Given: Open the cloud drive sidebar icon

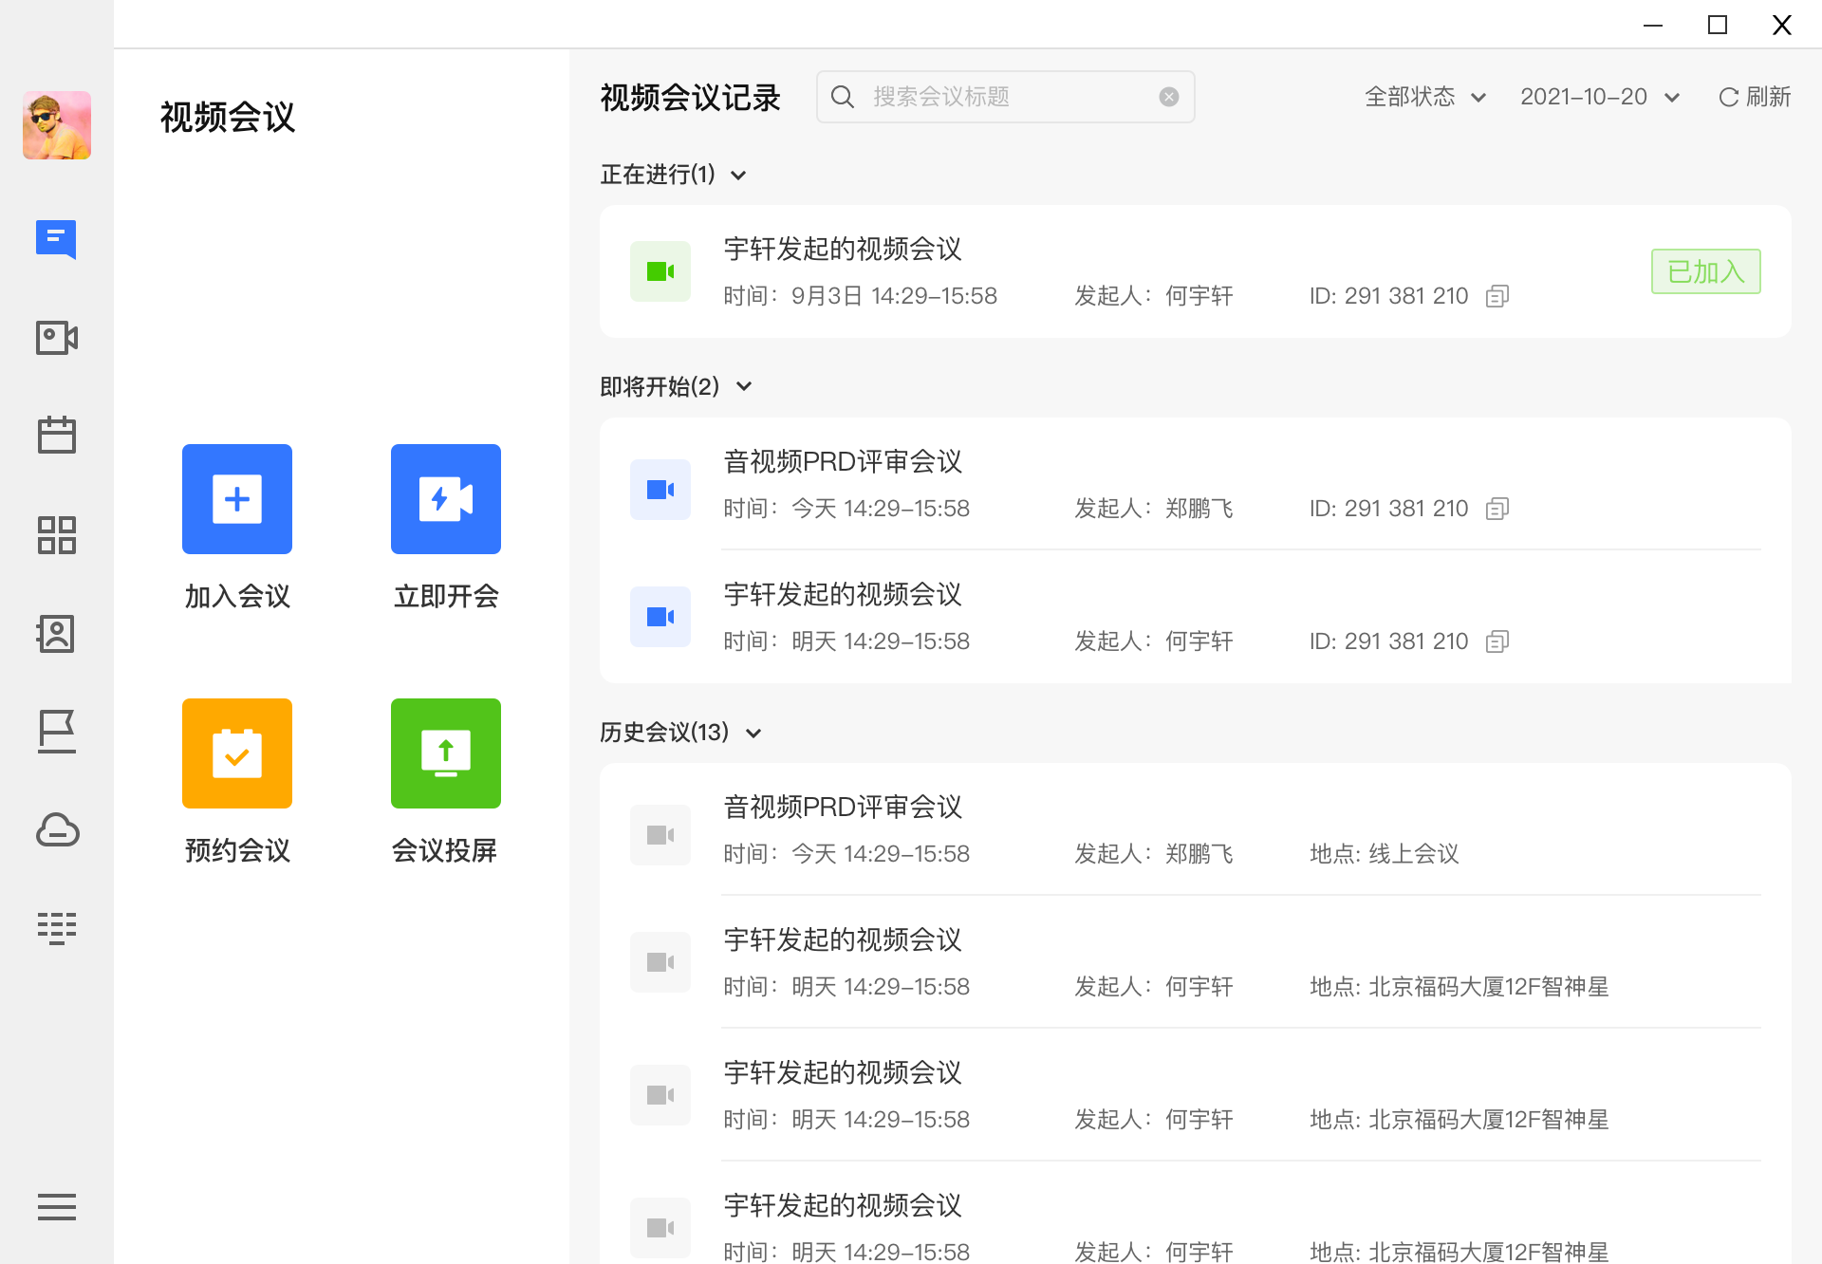Looking at the screenshot, I should tap(56, 830).
